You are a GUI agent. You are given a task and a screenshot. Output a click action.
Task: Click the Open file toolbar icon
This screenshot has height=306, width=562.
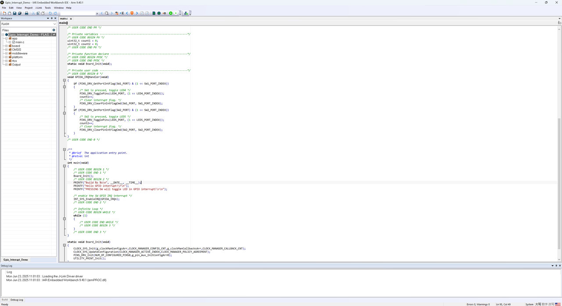point(9,13)
